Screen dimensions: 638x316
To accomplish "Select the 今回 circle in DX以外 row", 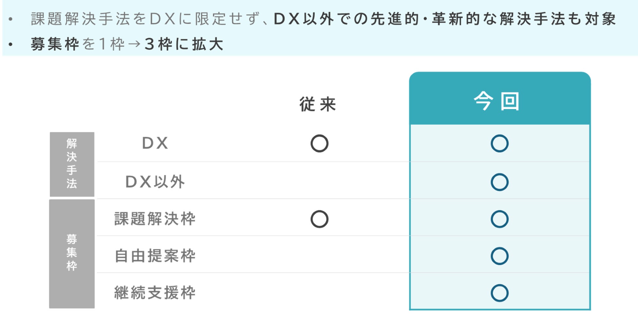I will pos(499,182).
